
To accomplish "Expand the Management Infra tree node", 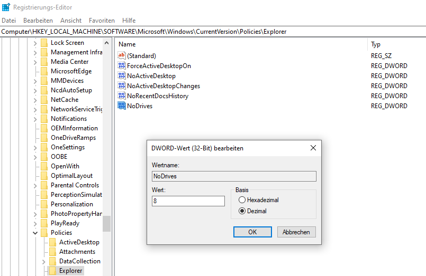I will point(35,52).
